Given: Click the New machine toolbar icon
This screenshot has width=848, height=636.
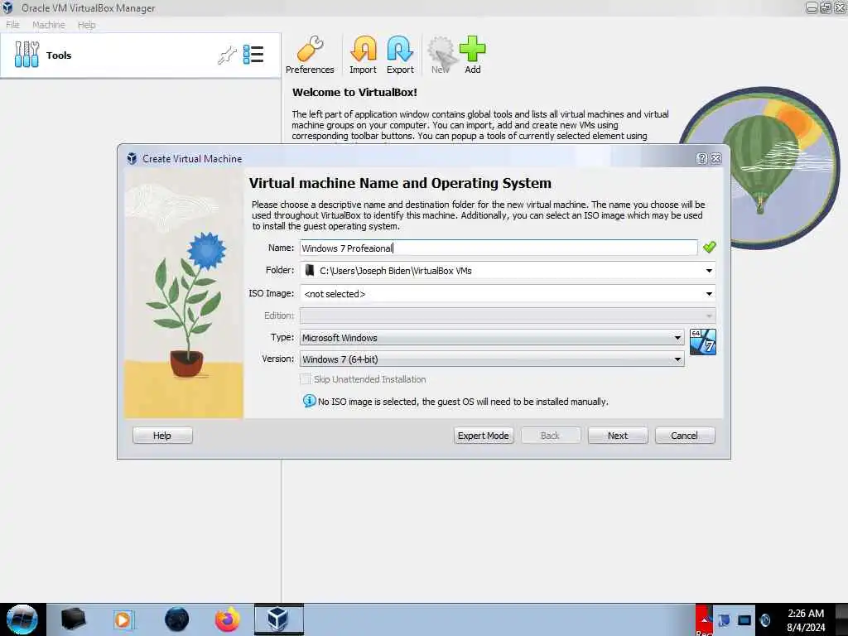Looking at the screenshot, I should [x=441, y=55].
